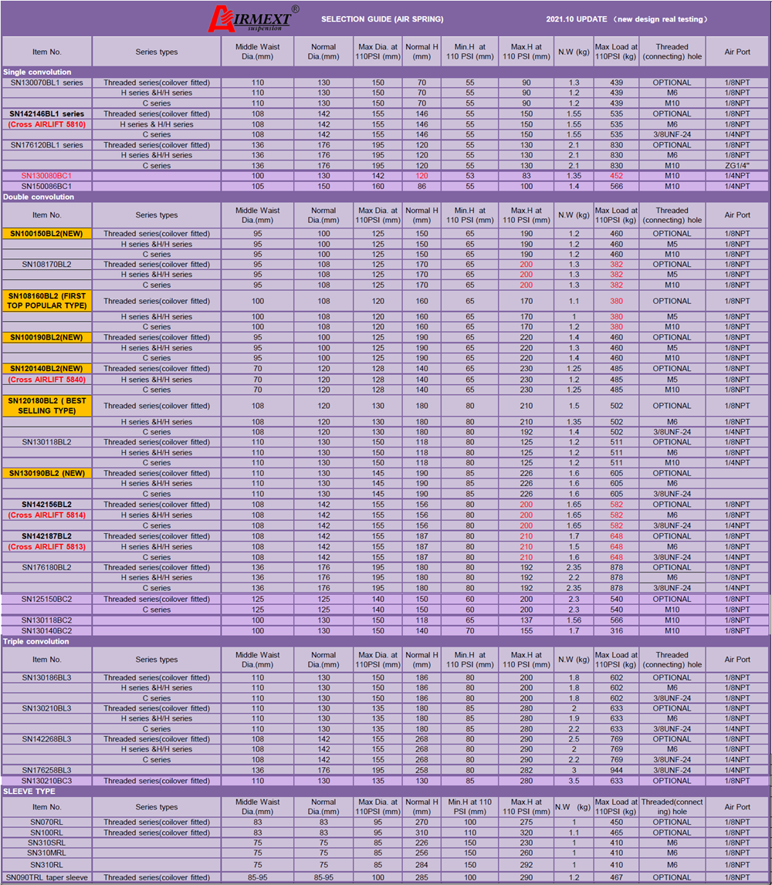Select the red item number 'SN130080BC1'

(x=47, y=175)
